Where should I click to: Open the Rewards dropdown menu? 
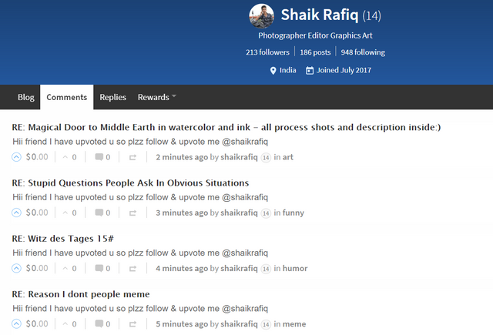click(x=156, y=97)
